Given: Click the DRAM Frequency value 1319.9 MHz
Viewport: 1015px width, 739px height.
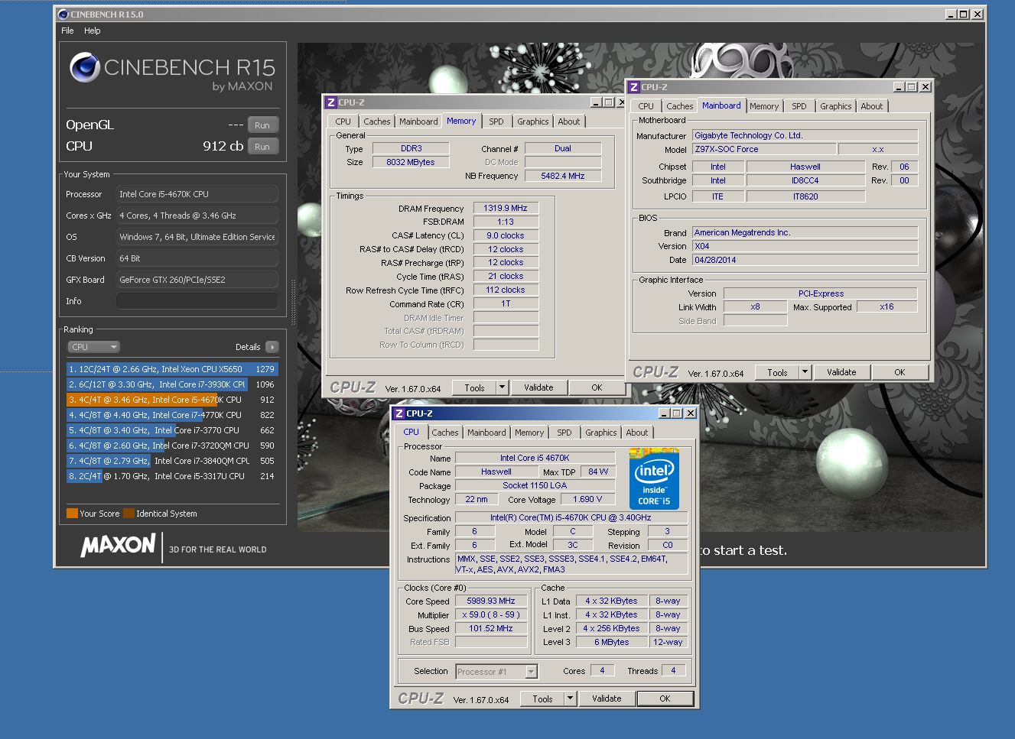Looking at the screenshot, I should point(506,208).
